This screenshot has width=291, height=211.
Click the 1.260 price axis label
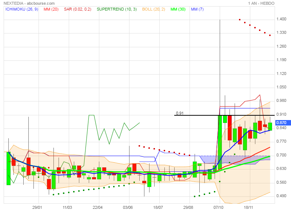click(281, 47)
